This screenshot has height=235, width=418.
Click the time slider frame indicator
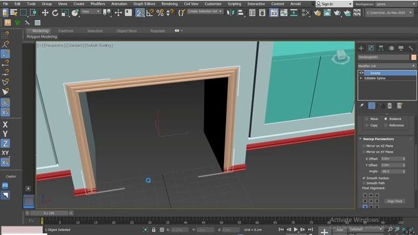coord(49,213)
